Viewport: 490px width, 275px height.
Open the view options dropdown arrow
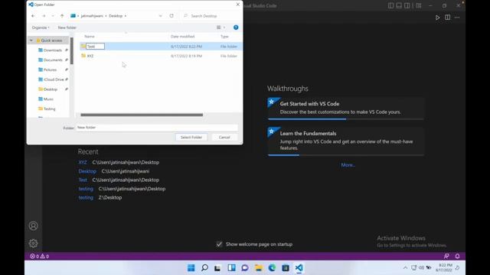pos(224,27)
